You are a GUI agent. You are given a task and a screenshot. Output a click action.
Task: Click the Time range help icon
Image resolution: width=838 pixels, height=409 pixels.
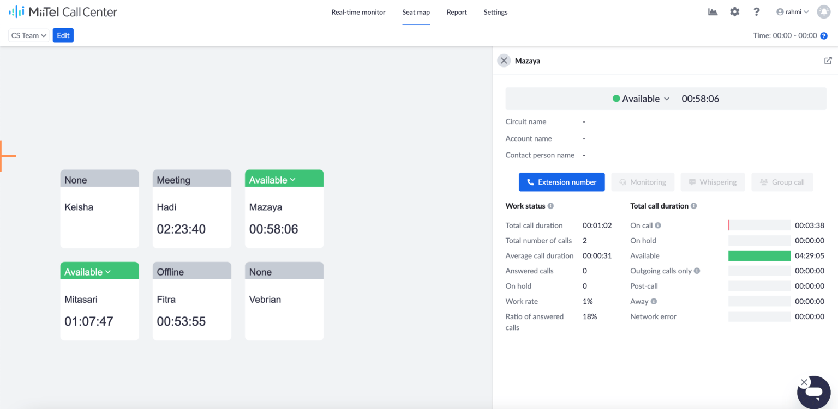point(824,36)
